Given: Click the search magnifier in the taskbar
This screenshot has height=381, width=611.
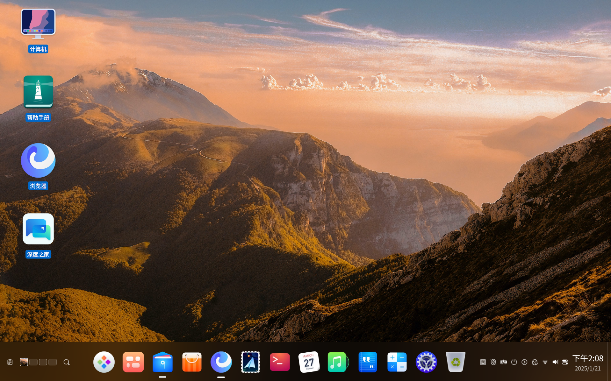Looking at the screenshot, I should coord(67,362).
